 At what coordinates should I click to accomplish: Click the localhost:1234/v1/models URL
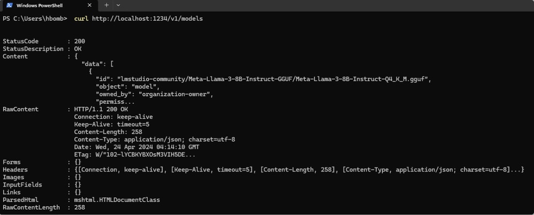(x=148, y=19)
